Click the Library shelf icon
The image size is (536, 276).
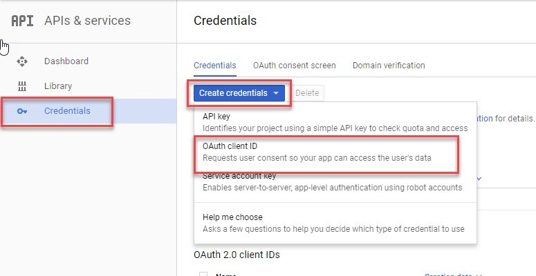pyautogui.click(x=22, y=86)
